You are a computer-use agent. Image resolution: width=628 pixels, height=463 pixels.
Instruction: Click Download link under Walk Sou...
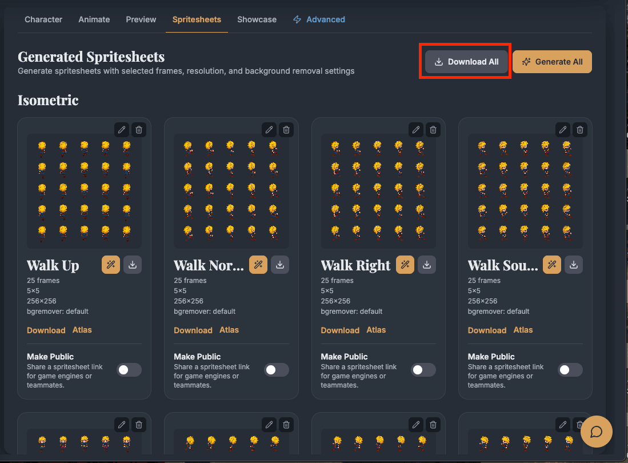(487, 330)
